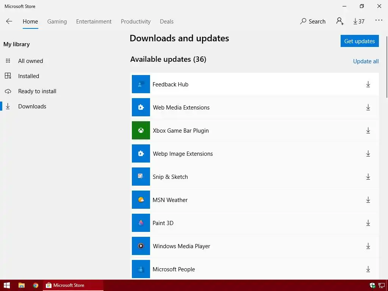Click the vertical scrollbar thumb
This screenshot has height=291, width=388.
coord(386,67)
